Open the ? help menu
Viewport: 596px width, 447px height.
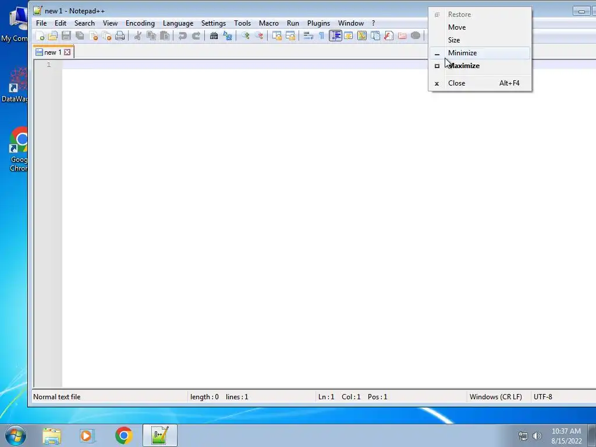coord(373,23)
